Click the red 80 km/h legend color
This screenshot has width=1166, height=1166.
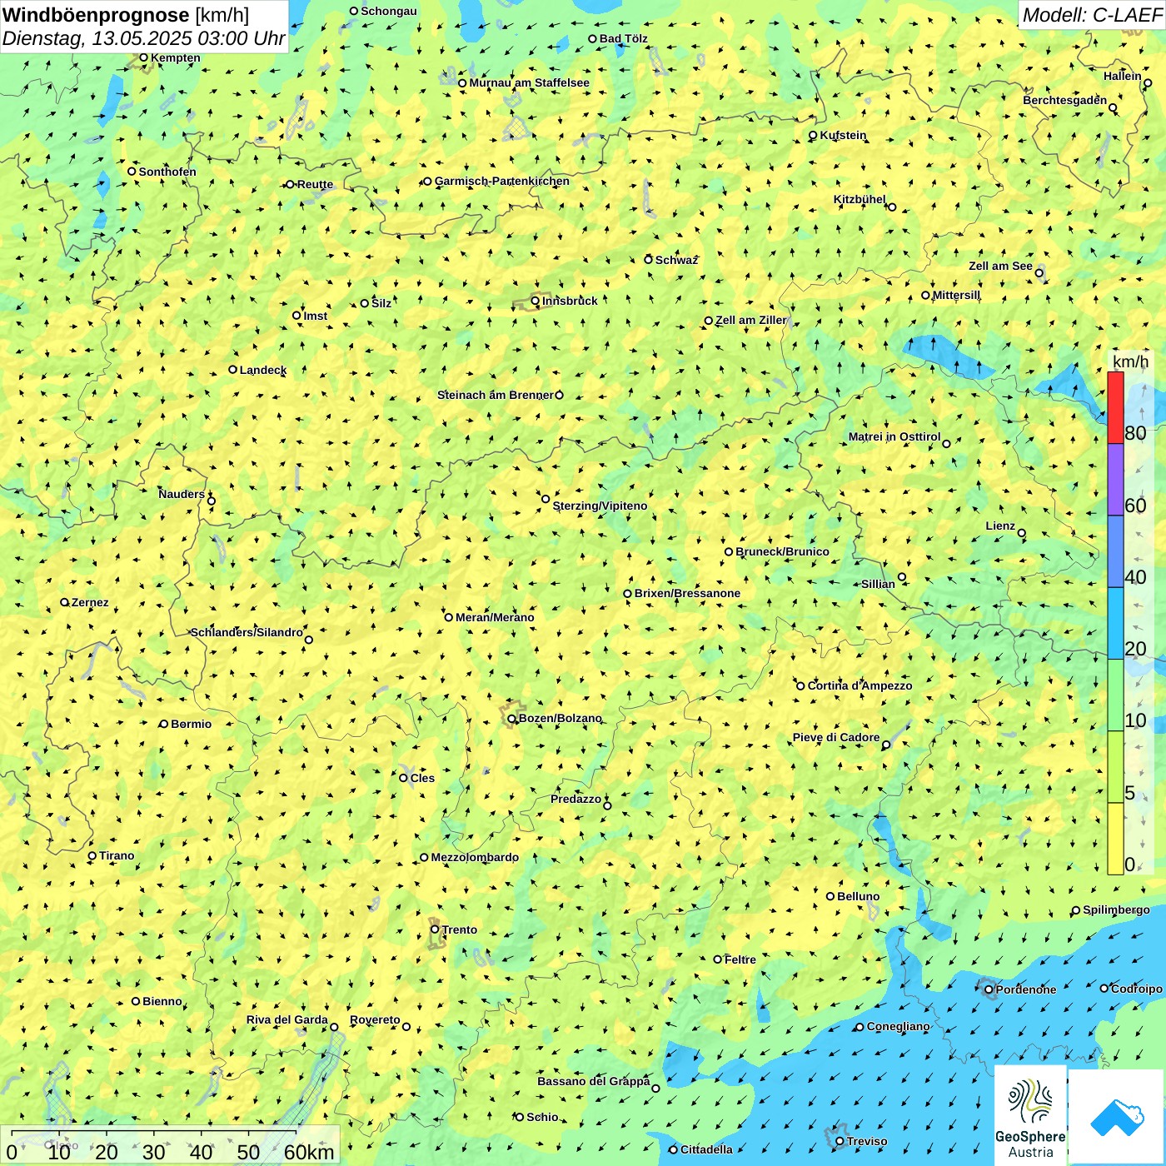[x=1115, y=408]
